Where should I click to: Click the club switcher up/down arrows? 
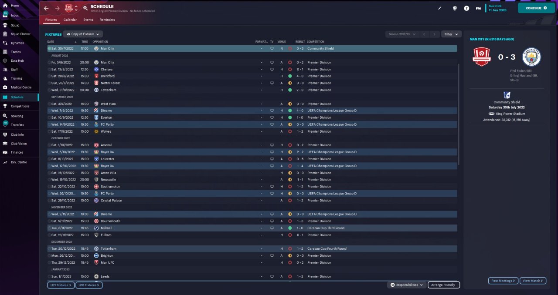tap(76, 8)
